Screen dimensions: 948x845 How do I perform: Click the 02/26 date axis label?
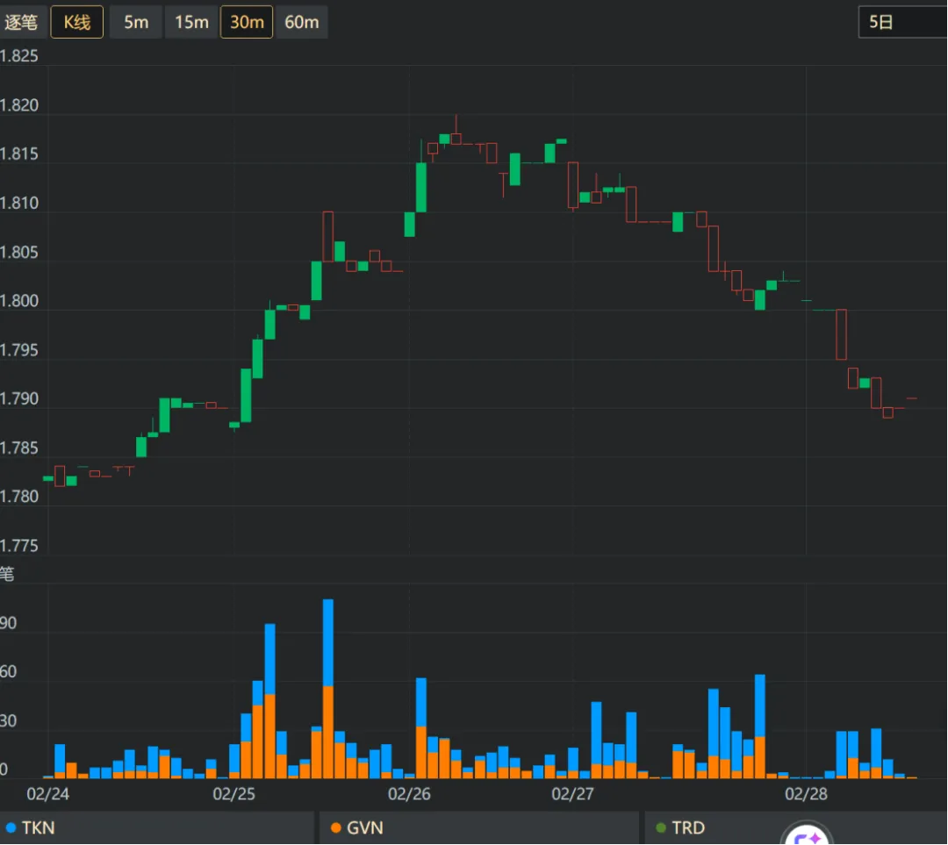(409, 793)
